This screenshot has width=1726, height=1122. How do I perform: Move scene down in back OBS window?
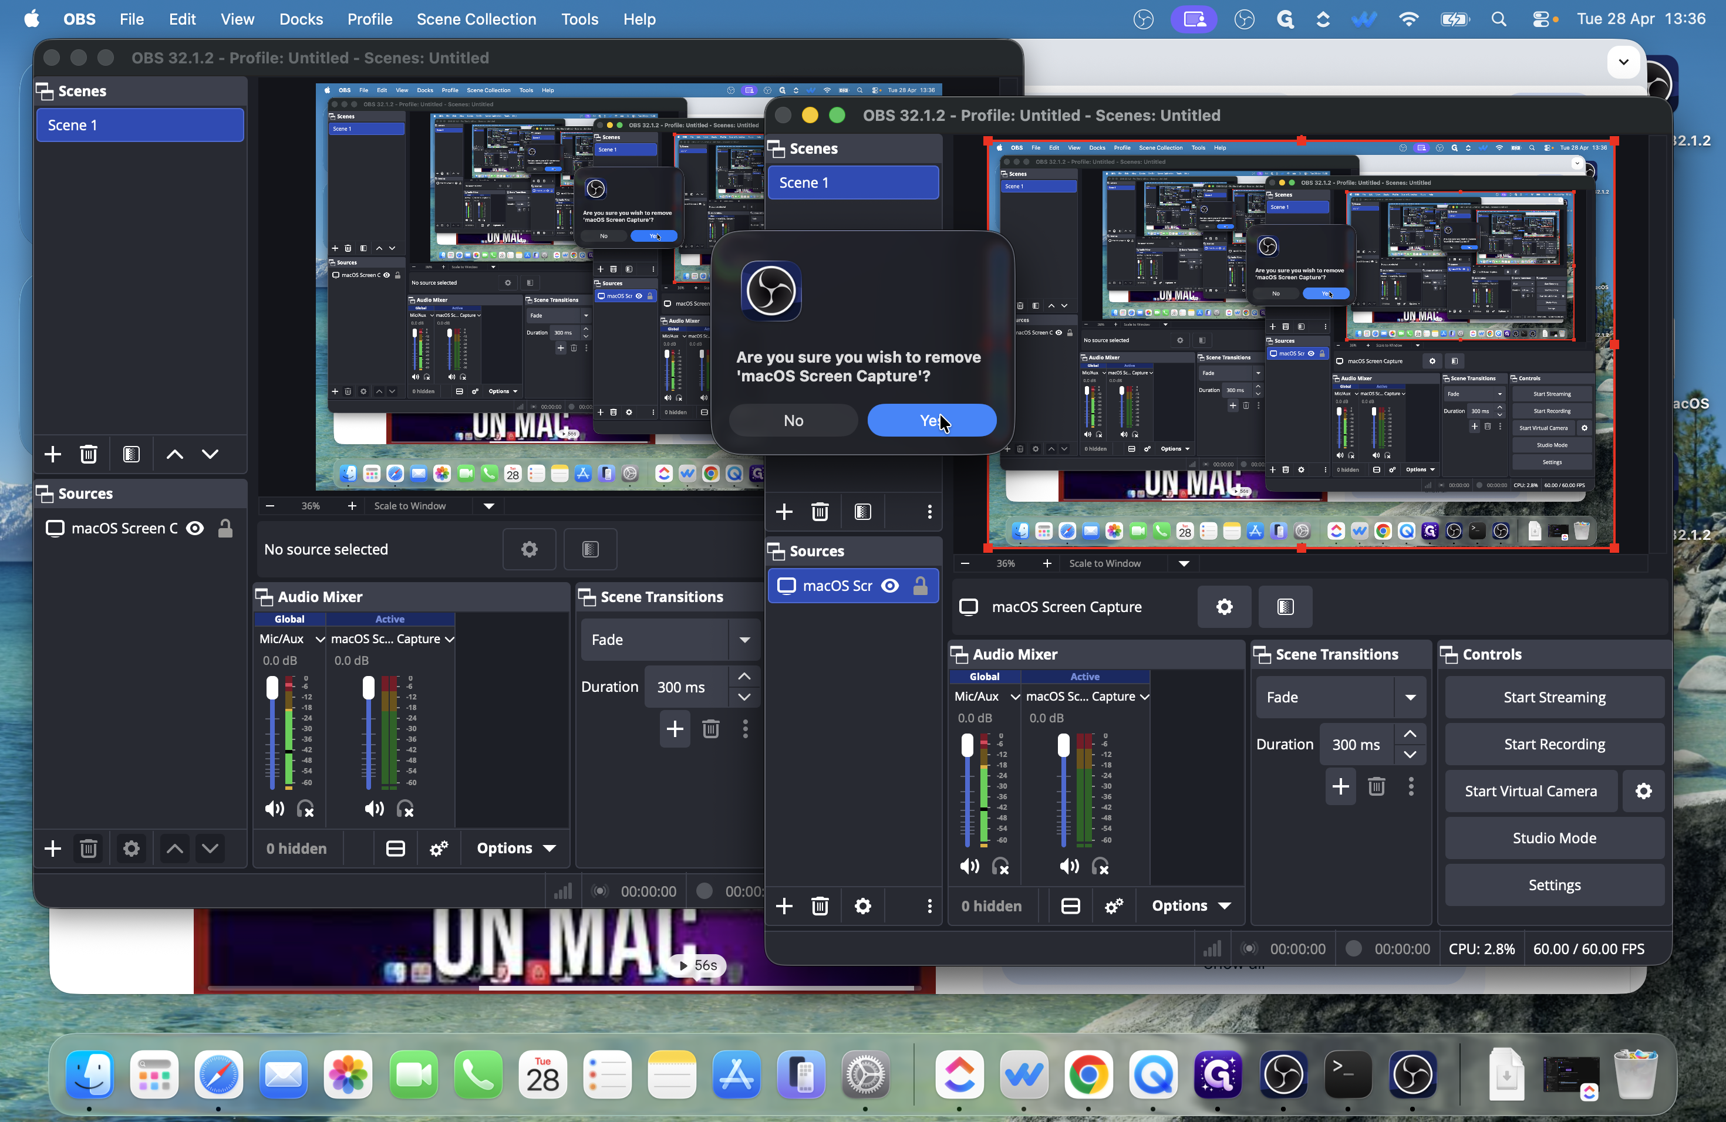tap(210, 454)
